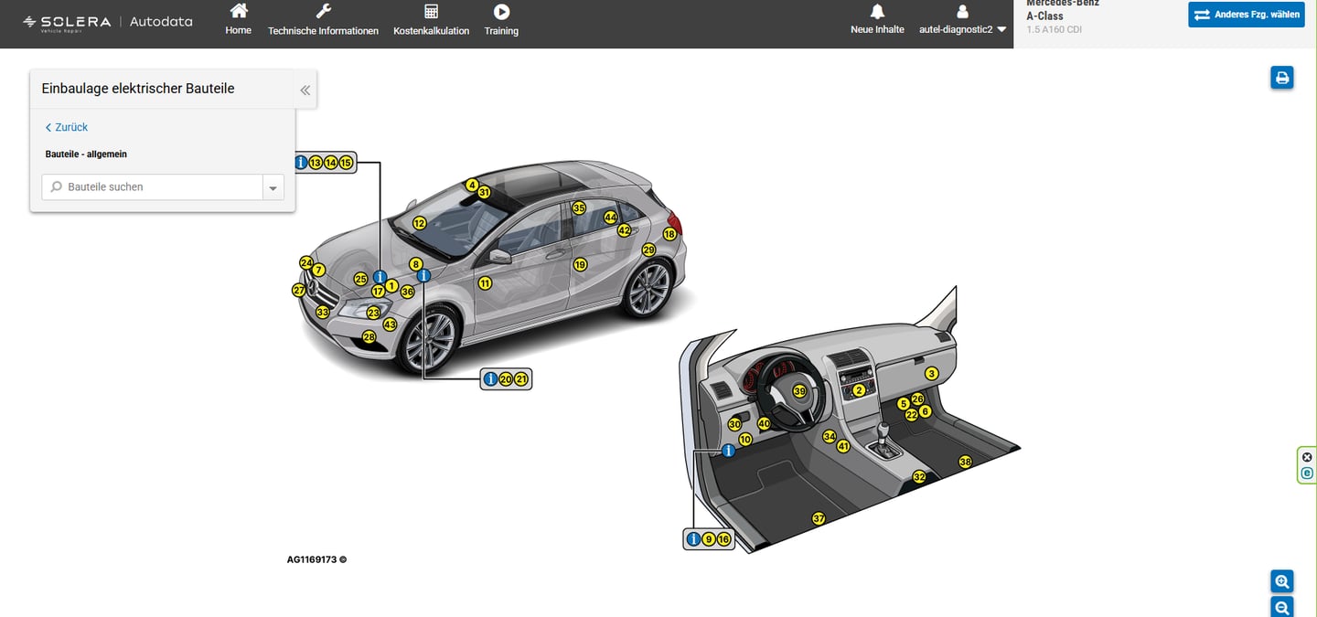The height and width of the screenshot is (617, 1317).
Task: Click info icon beside marker 13
Action: point(300,163)
